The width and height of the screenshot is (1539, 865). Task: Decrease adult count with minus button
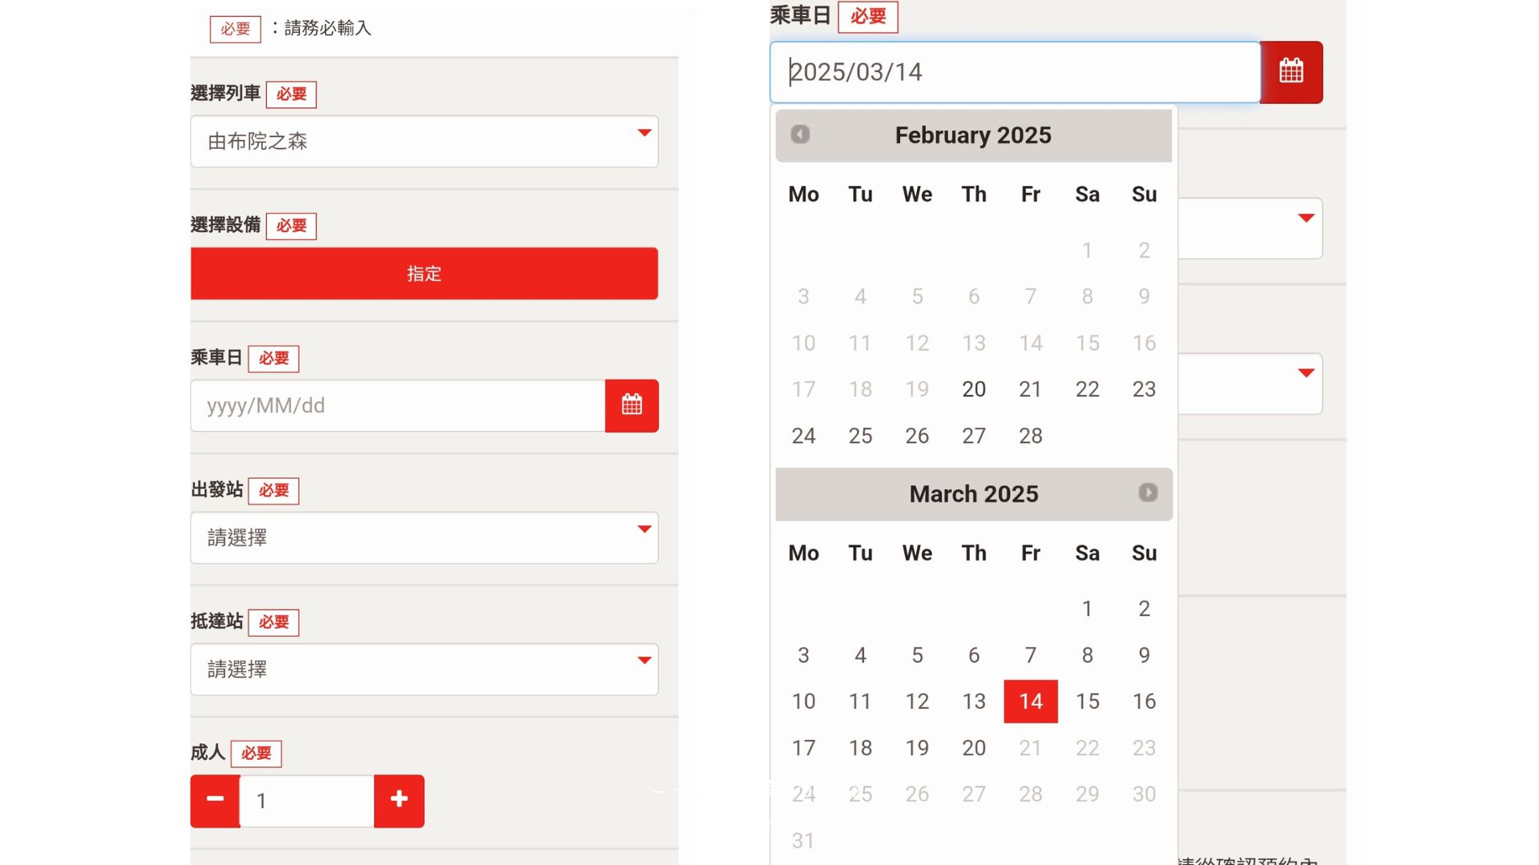pyautogui.click(x=215, y=801)
